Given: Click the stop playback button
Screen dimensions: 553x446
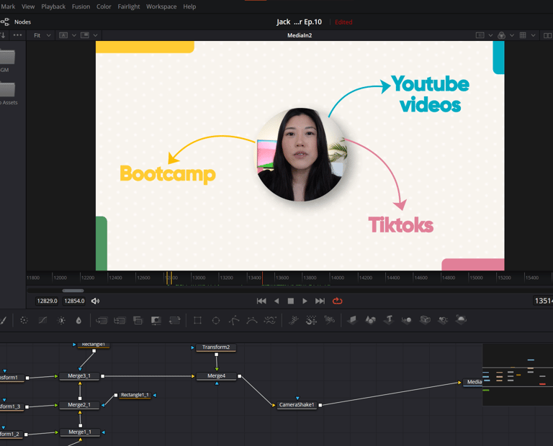Looking at the screenshot, I should (290, 301).
